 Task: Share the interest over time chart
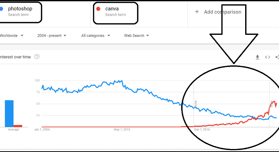(277, 57)
